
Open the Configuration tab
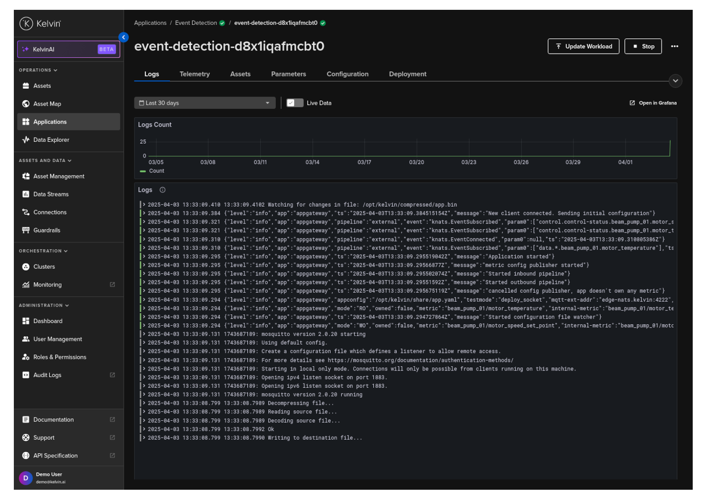[347, 74]
